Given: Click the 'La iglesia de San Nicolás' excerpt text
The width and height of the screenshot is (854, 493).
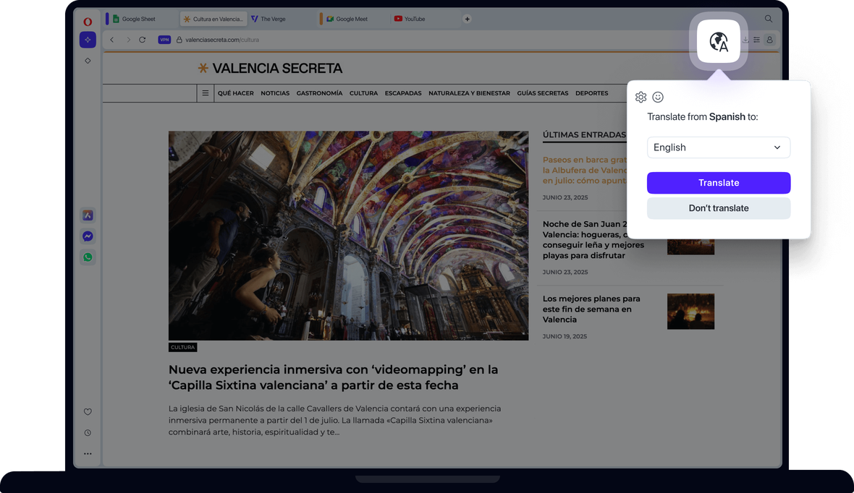Looking at the screenshot, I should (x=334, y=420).
